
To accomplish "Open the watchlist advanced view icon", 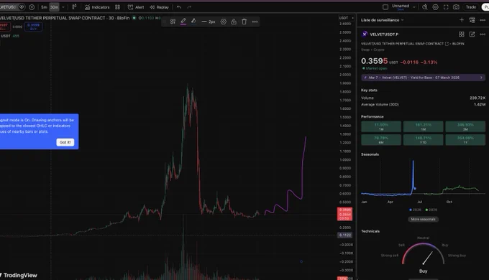I will click(472, 20).
